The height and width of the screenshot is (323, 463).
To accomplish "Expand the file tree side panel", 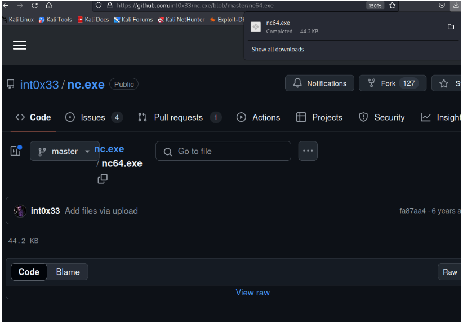I will (16, 151).
